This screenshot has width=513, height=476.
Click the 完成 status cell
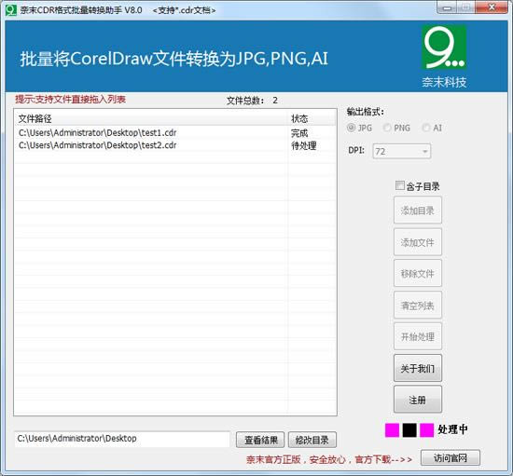coord(299,133)
